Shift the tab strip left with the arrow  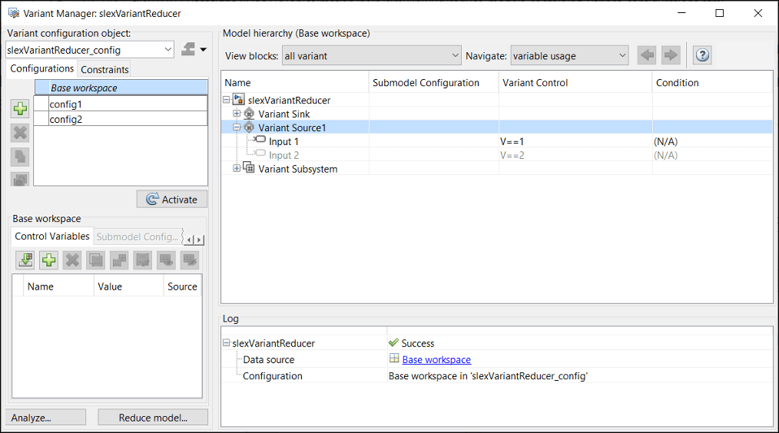[189, 240]
